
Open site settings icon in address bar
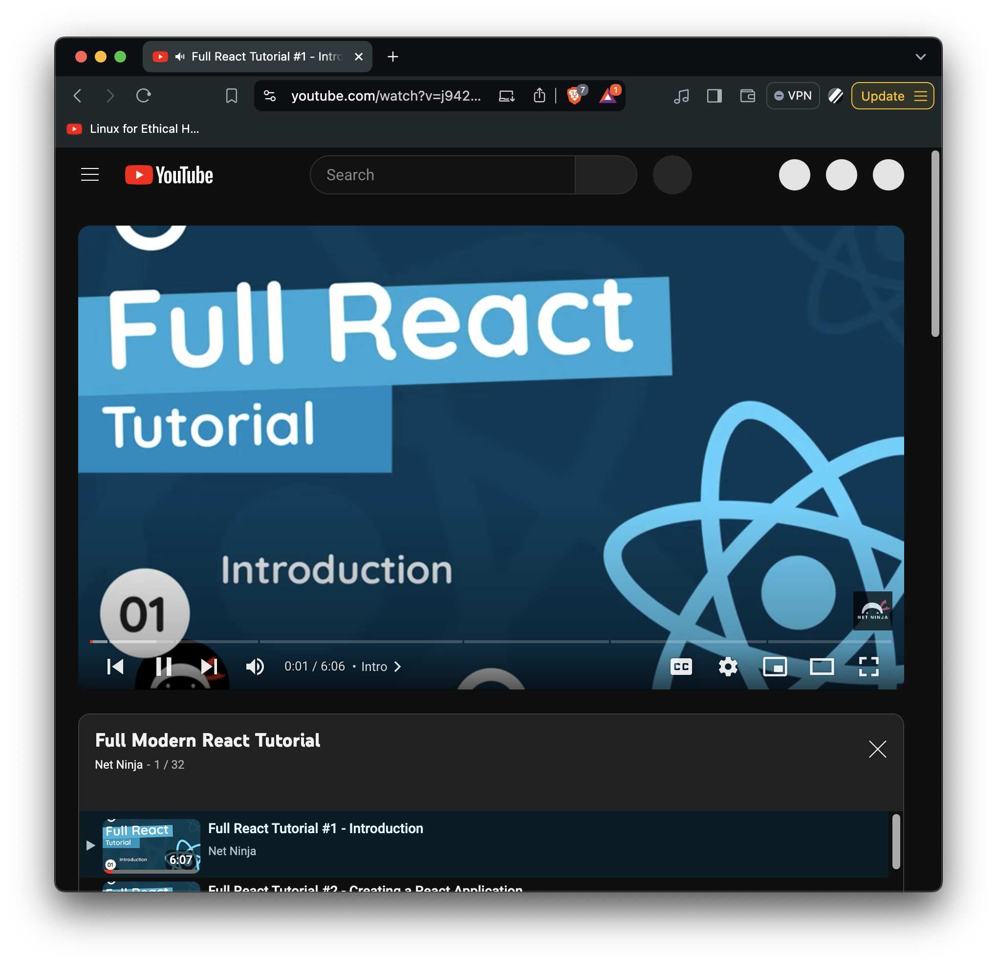[270, 96]
